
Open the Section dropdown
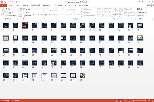coord(27,16)
